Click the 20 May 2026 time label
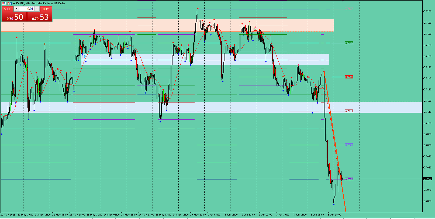This screenshot has height=219, width=435. (8, 215)
